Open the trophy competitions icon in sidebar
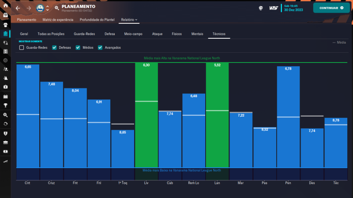The image size is (353, 198). point(5,105)
